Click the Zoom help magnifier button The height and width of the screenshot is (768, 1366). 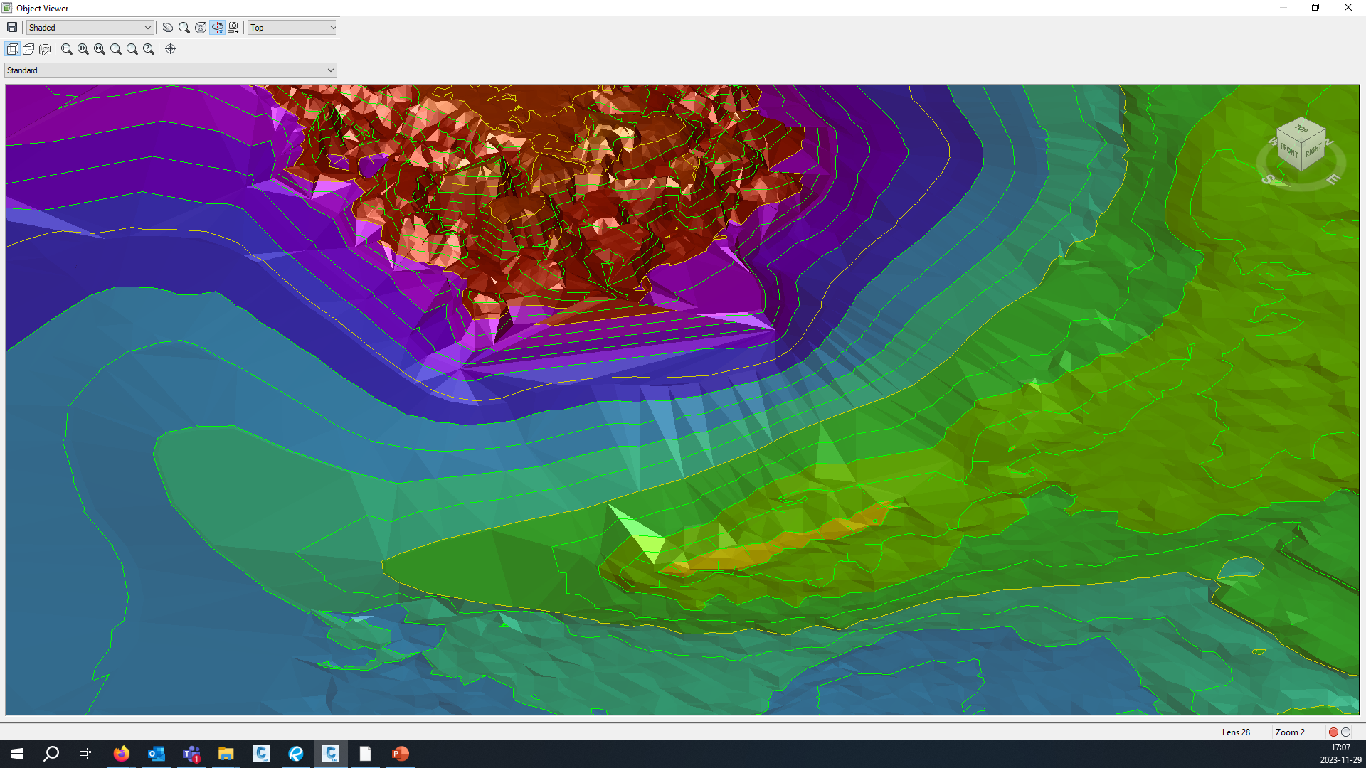tap(149, 49)
